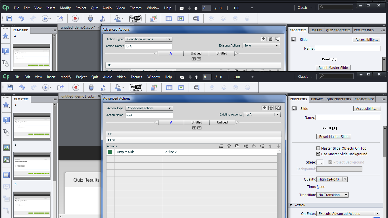
Task: Select the Highlight Box tool in lower window
Action: click(x=6, y=175)
